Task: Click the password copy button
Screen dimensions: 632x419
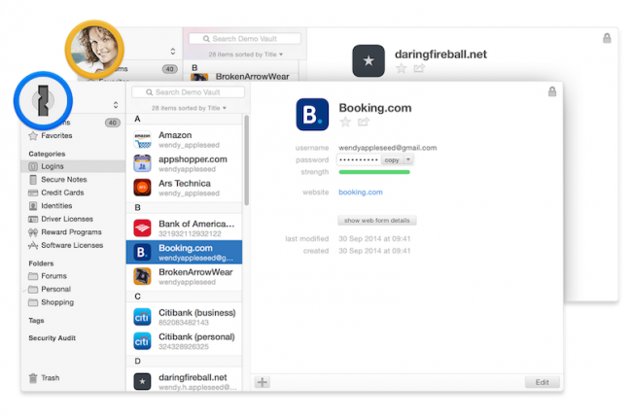Action: 392,160
